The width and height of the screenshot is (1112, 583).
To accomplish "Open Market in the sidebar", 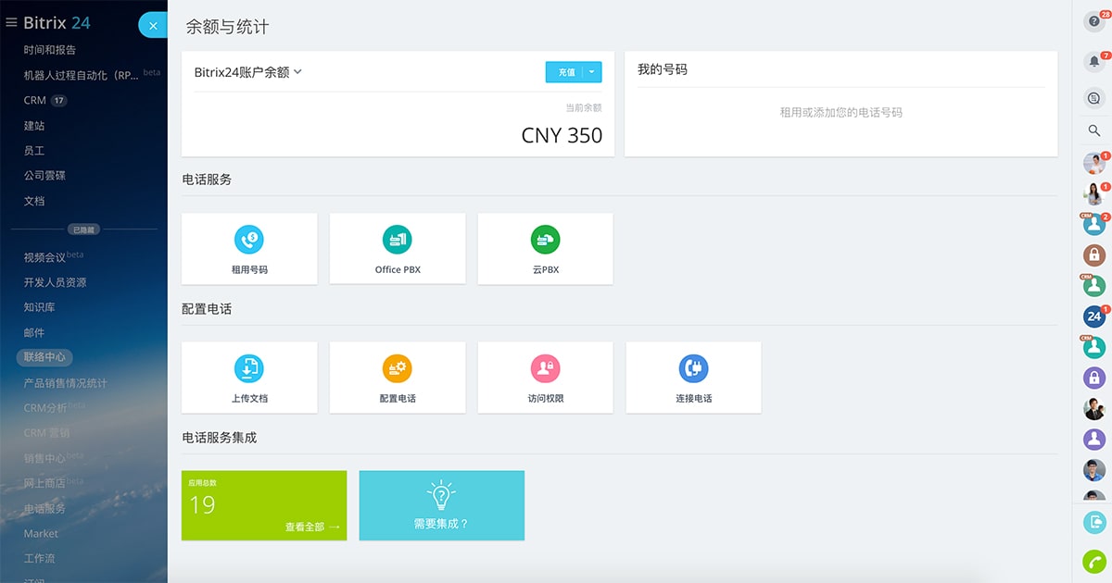I will (41, 533).
